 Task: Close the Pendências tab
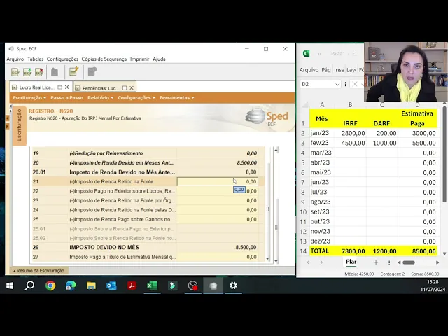pyautogui.click(x=132, y=88)
